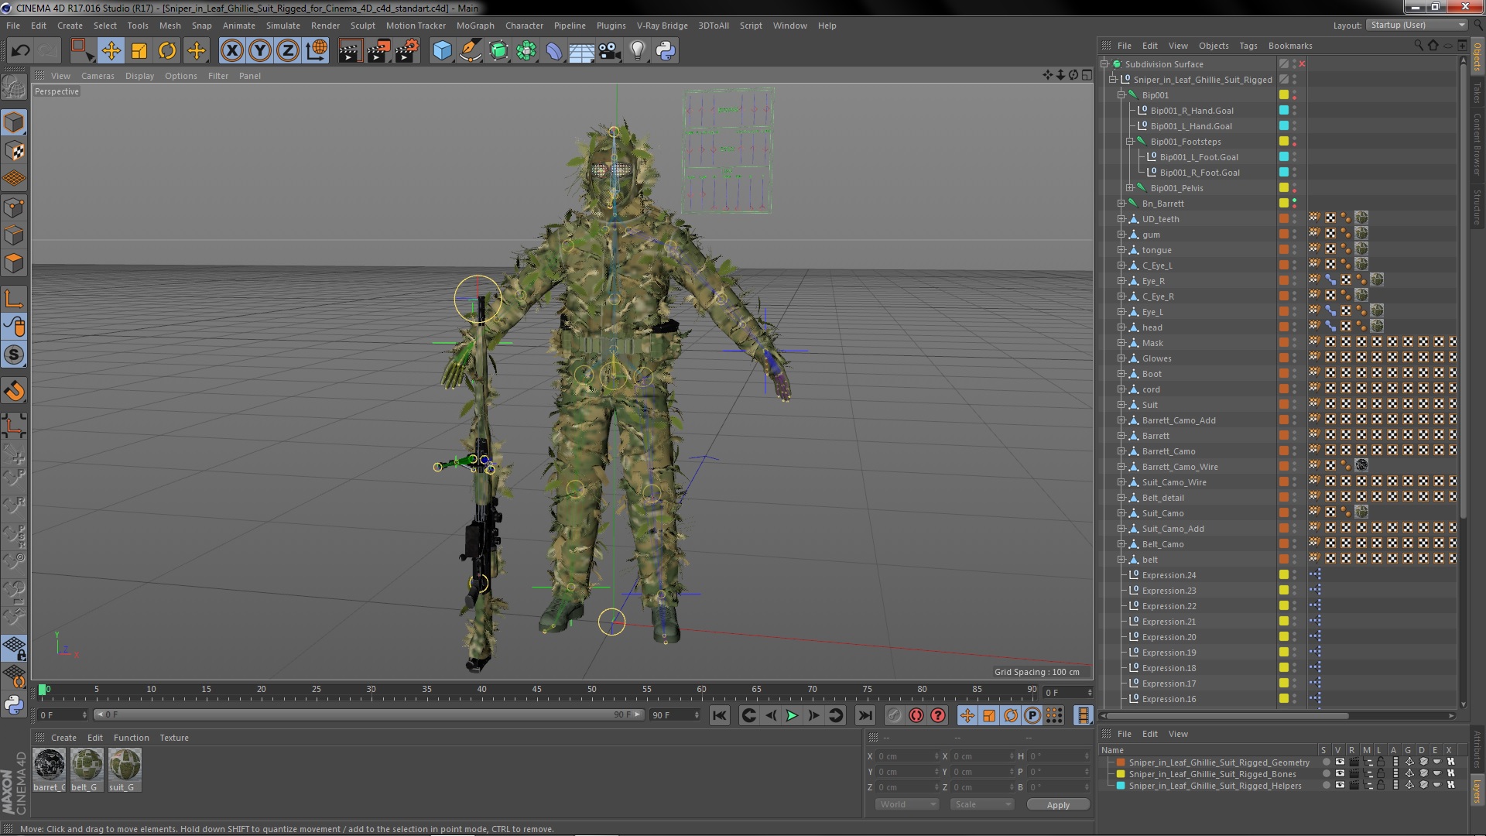
Task: Switch to Texture mode
Action: click(14, 151)
